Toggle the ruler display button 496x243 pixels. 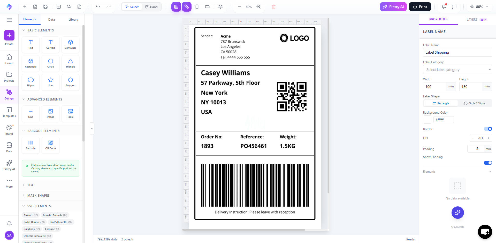187,7
